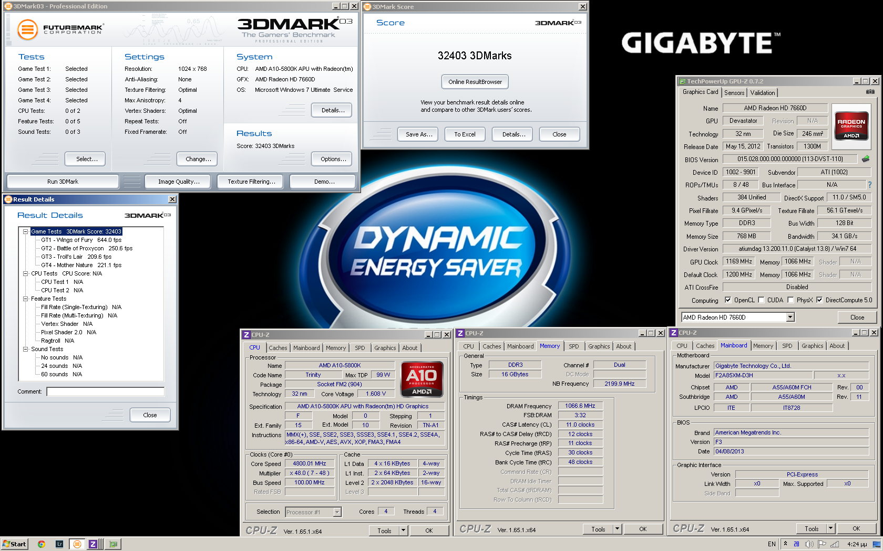Click Change settings button in 3DMark03
This screenshot has height=551, width=883.
pyautogui.click(x=198, y=159)
